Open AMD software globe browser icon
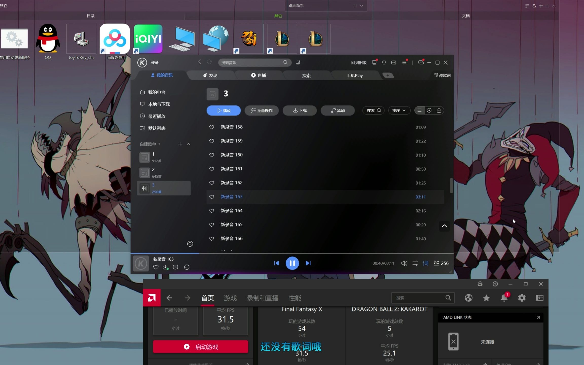The width and height of the screenshot is (584, 365). click(x=469, y=298)
